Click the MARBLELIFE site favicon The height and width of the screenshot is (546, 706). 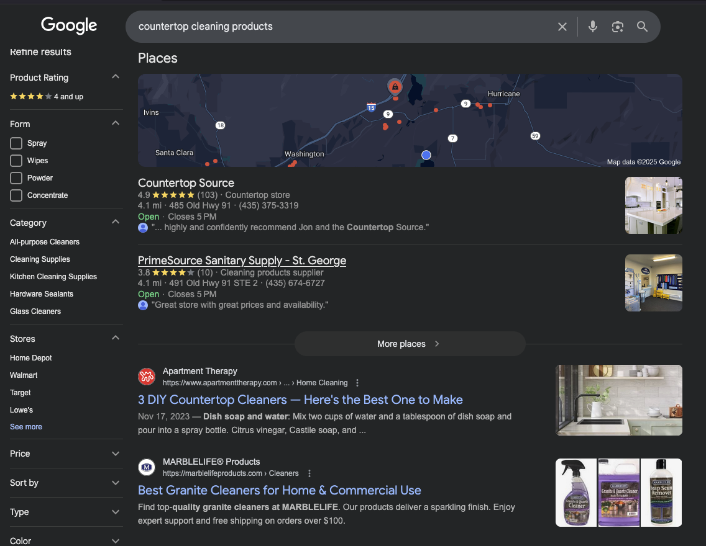tap(146, 467)
